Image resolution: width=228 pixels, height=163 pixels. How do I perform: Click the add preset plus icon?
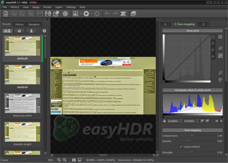[44, 31]
